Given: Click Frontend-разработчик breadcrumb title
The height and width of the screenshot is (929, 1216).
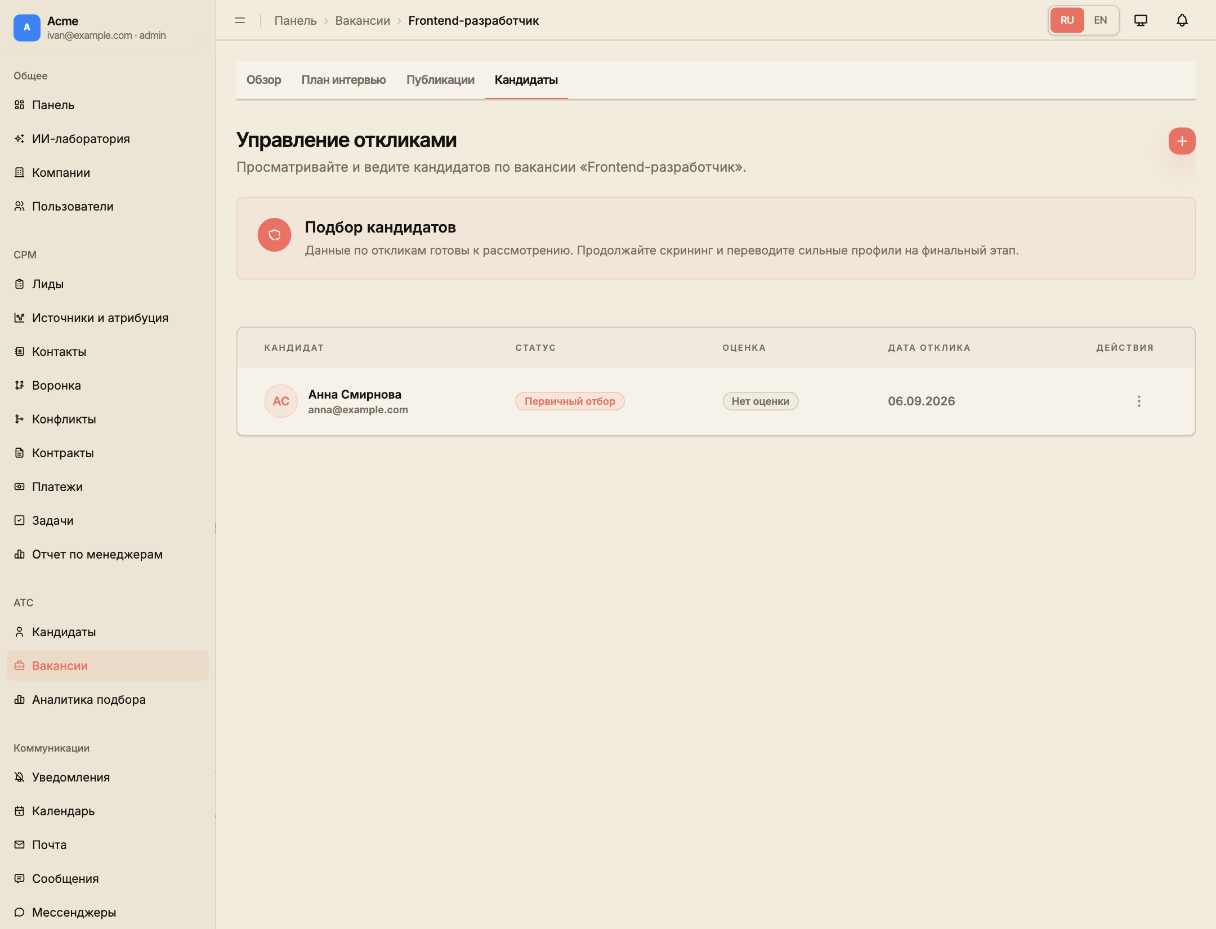Looking at the screenshot, I should 473,20.
